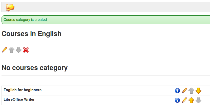This screenshot has height=108, width=210.
Task: Click gray down arrow for LibreOffice Writer
Action: (x=198, y=100)
